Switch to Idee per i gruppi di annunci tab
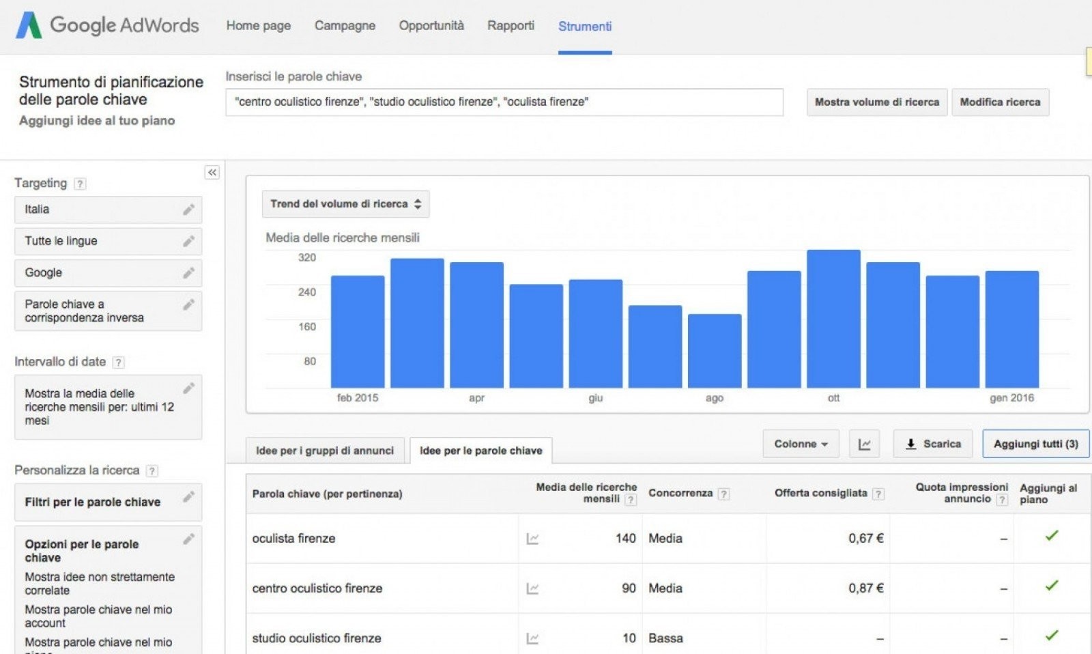 point(325,451)
